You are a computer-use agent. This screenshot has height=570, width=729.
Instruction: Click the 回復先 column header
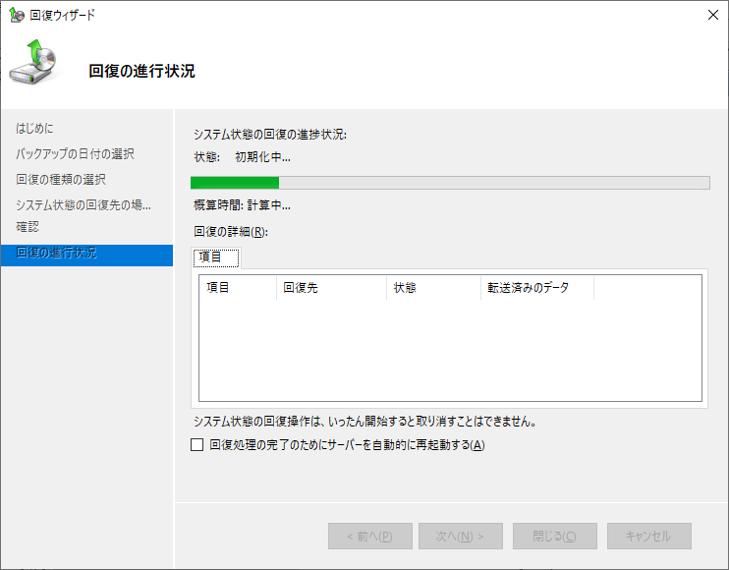point(329,288)
